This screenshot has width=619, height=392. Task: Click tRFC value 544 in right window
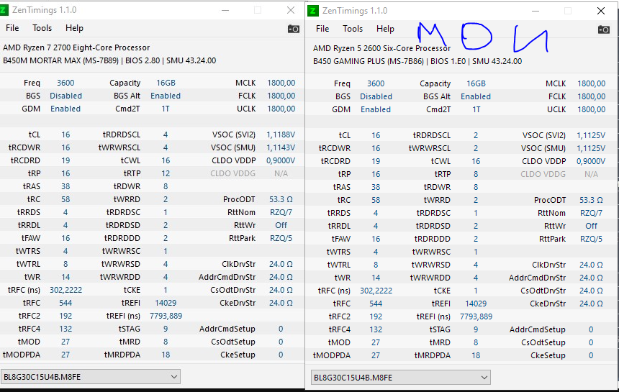pyautogui.click(x=376, y=304)
